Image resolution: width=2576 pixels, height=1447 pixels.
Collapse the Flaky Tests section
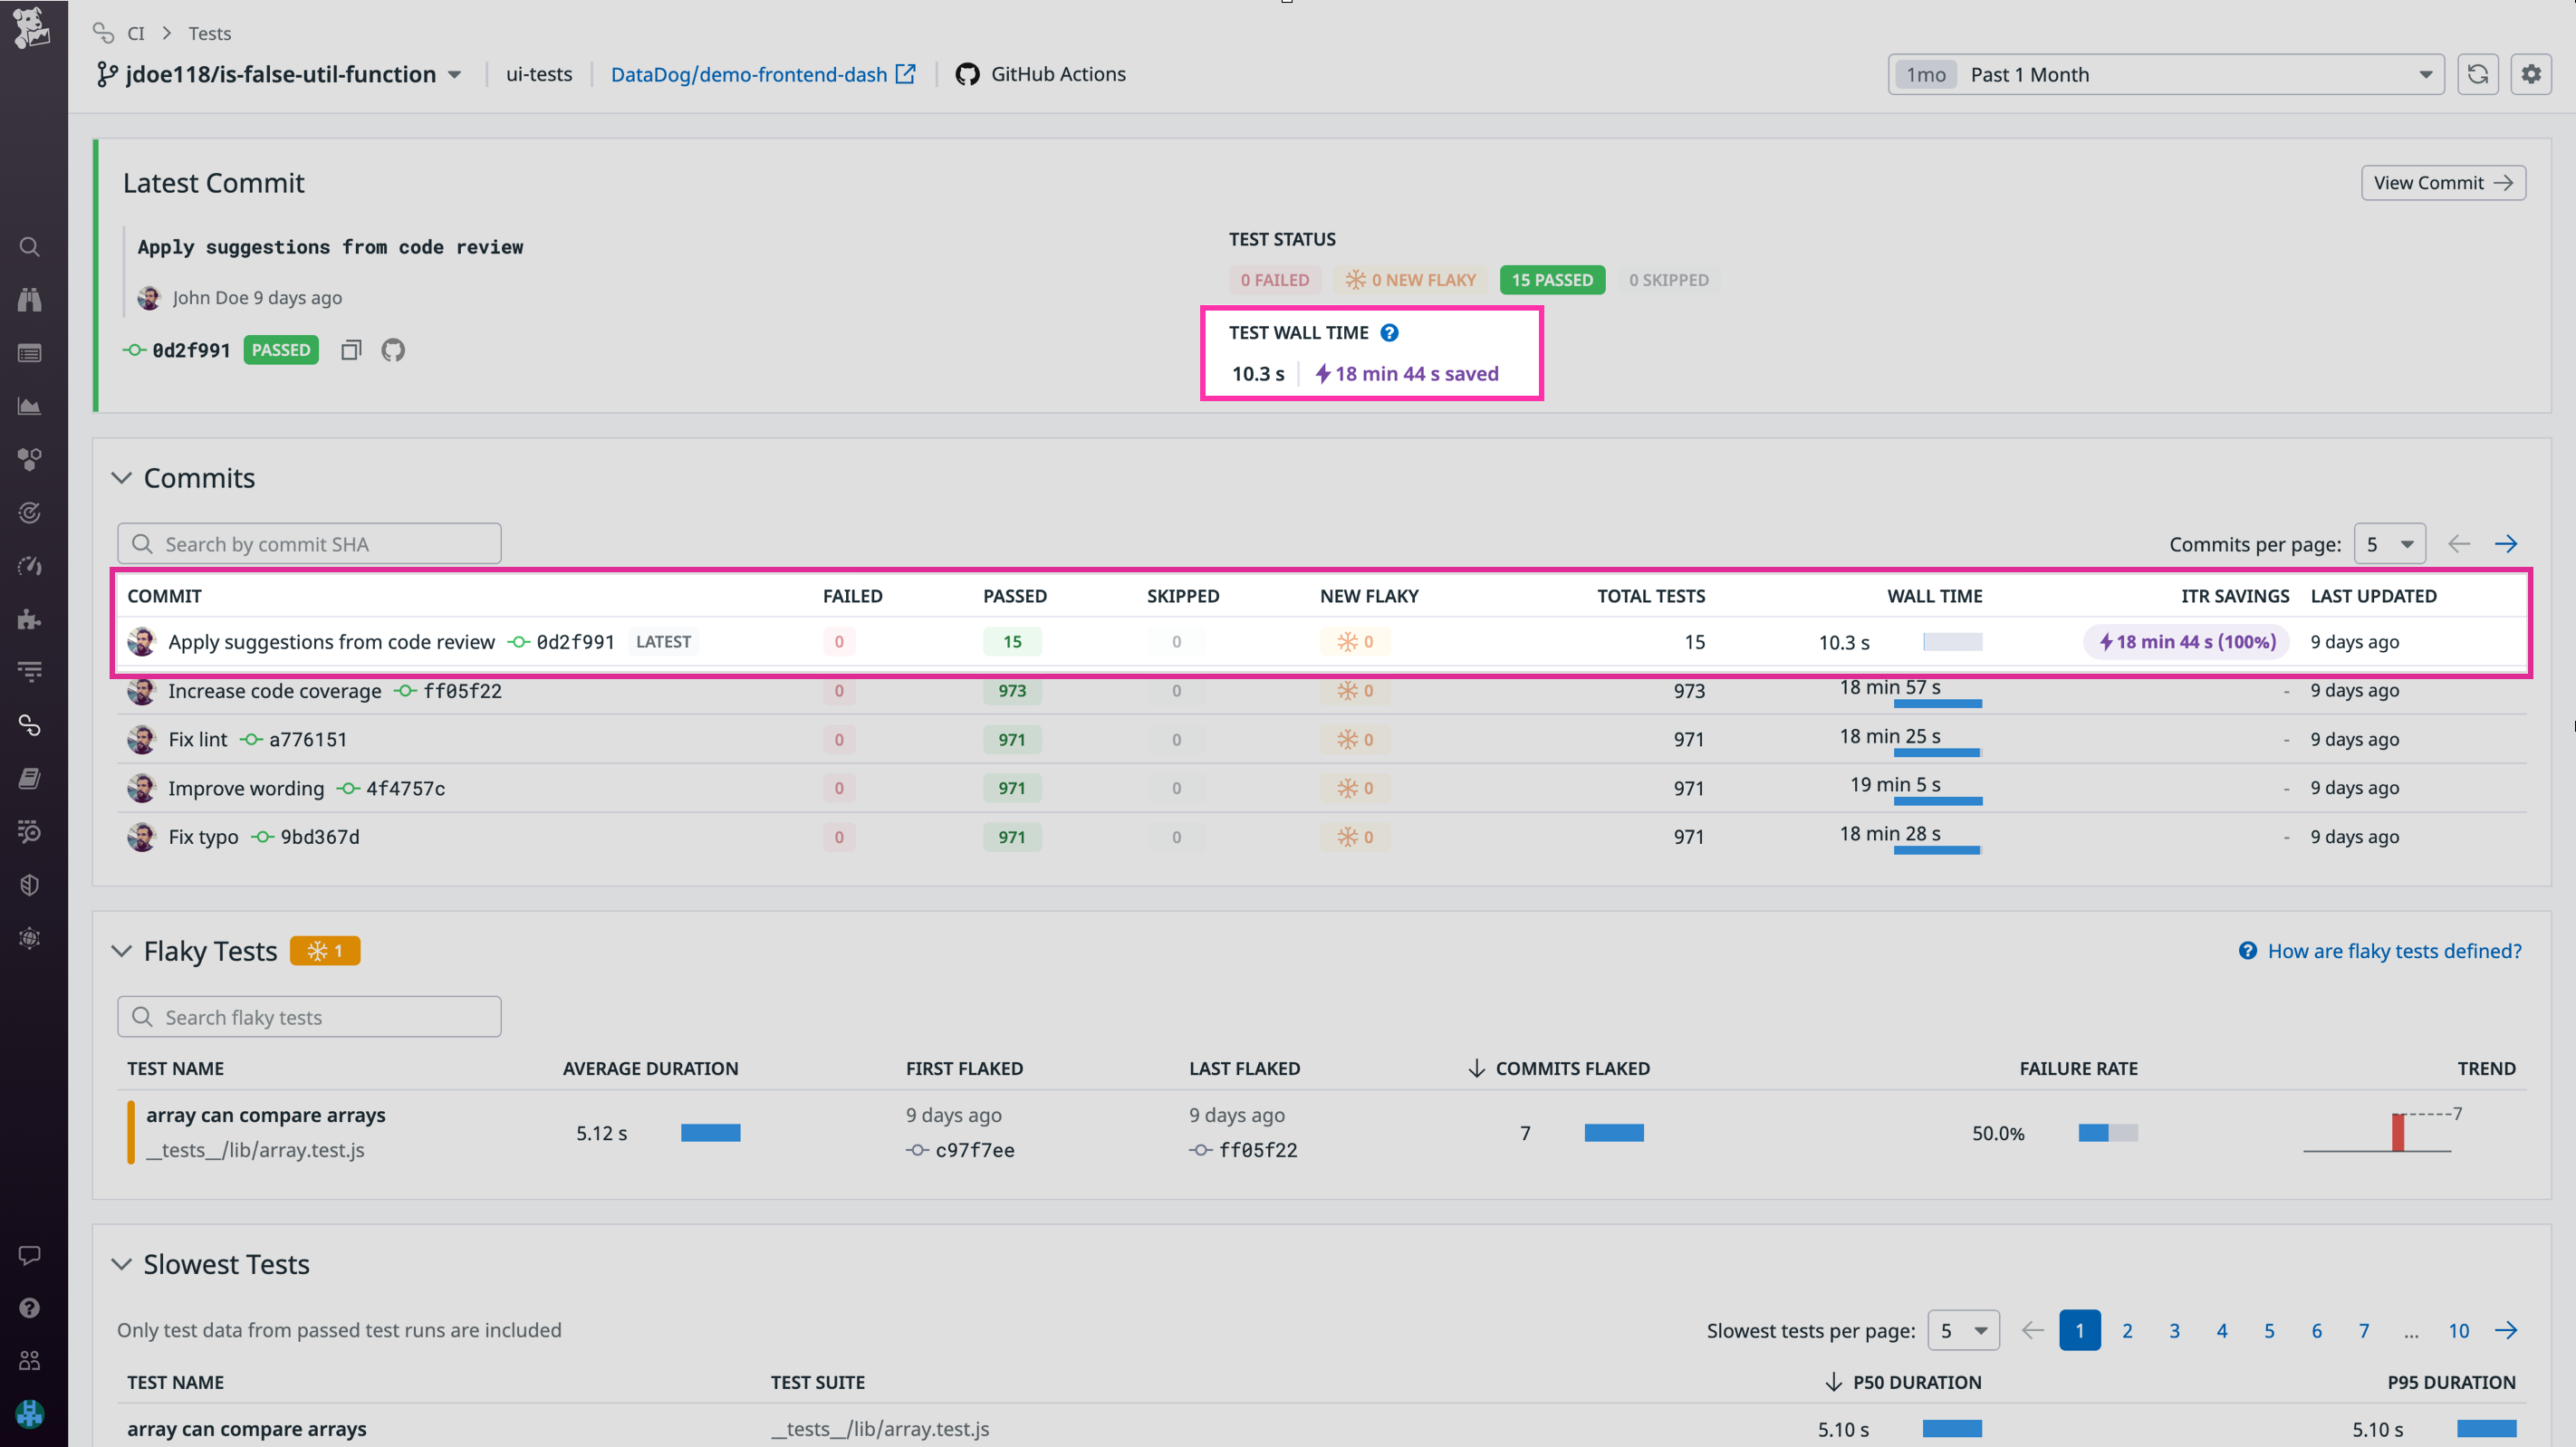coord(121,951)
